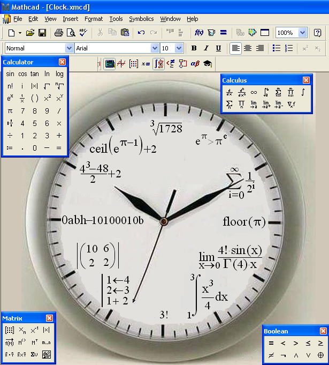This screenshot has height=365, width=329.
Task: Click the Calculate equals icon in the toolbar
Action: 223,32
